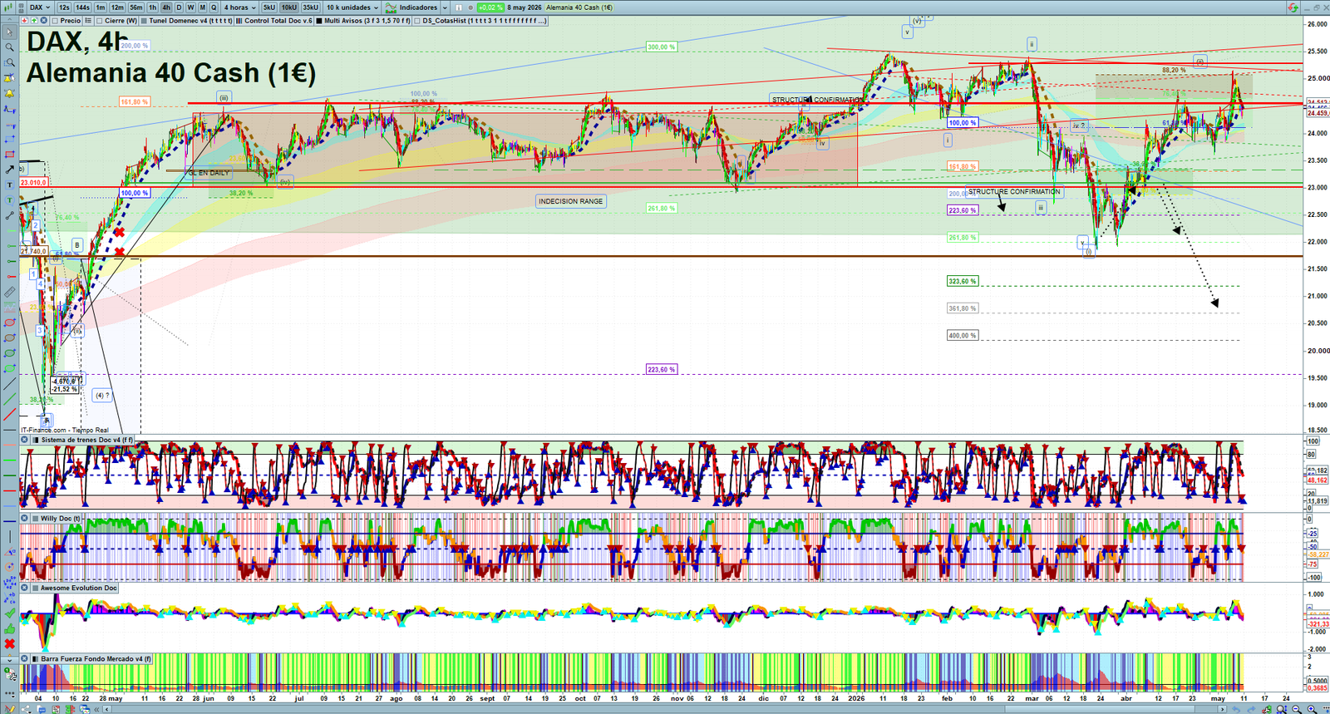Viewport: 1330px width, 714px height.
Task: Switch to the 1m timeframe
Action: tap(101, 7)
